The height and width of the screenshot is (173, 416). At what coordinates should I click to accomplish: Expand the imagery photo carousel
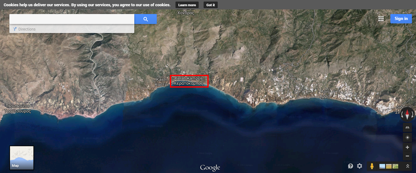point(408,166)
